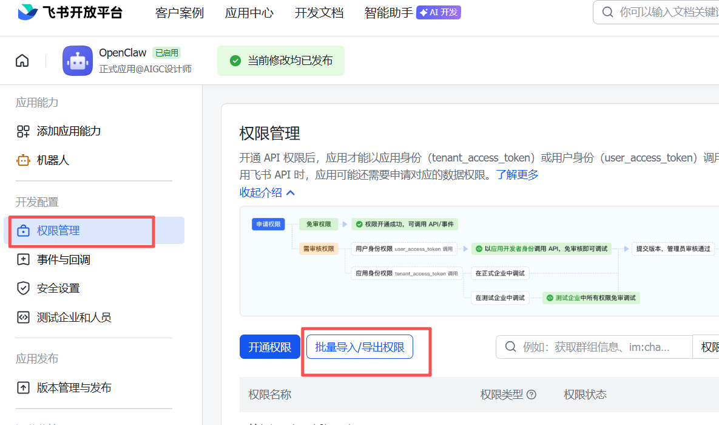Open 安全设置 in sidebar
Screen dimensions: 719x425
click(x=58, y=288)
